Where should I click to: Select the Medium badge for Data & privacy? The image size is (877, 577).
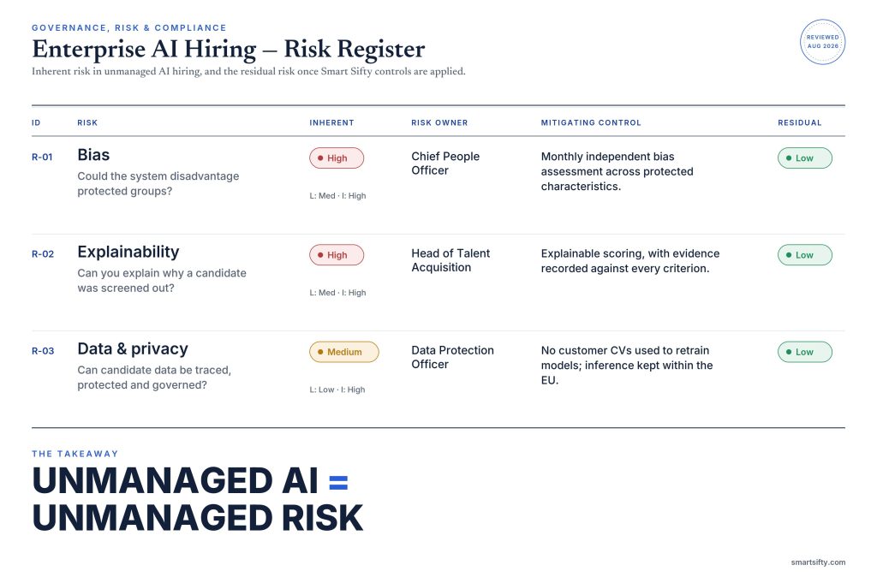tap(344, 352)
